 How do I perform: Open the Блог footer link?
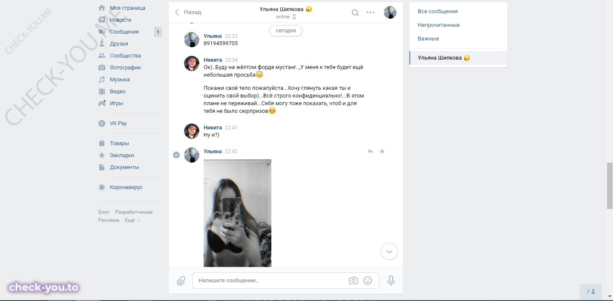pos(104,212)
